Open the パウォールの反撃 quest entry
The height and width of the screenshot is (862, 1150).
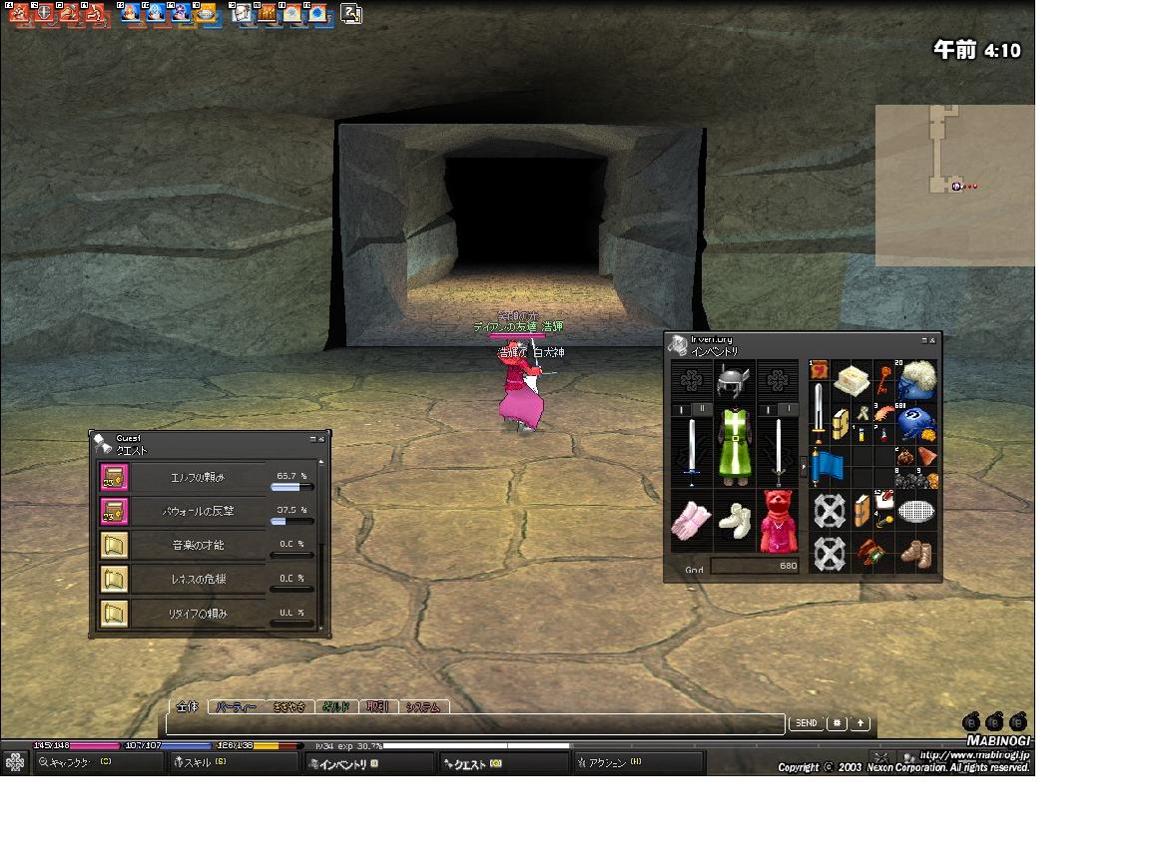click(x=198, y=511)
